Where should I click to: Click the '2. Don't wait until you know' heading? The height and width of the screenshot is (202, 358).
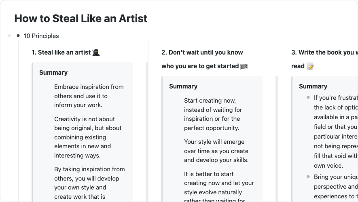(202, 53)
